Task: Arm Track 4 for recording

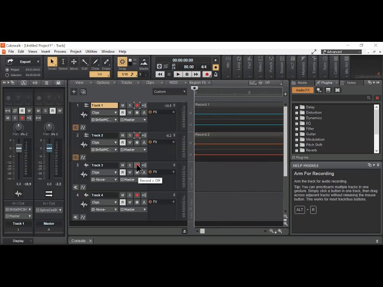Action: (x=137, y=195)
